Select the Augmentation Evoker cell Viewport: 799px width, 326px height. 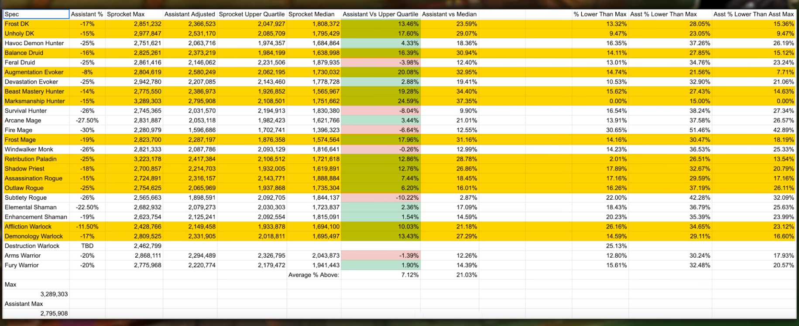point(36,72)
